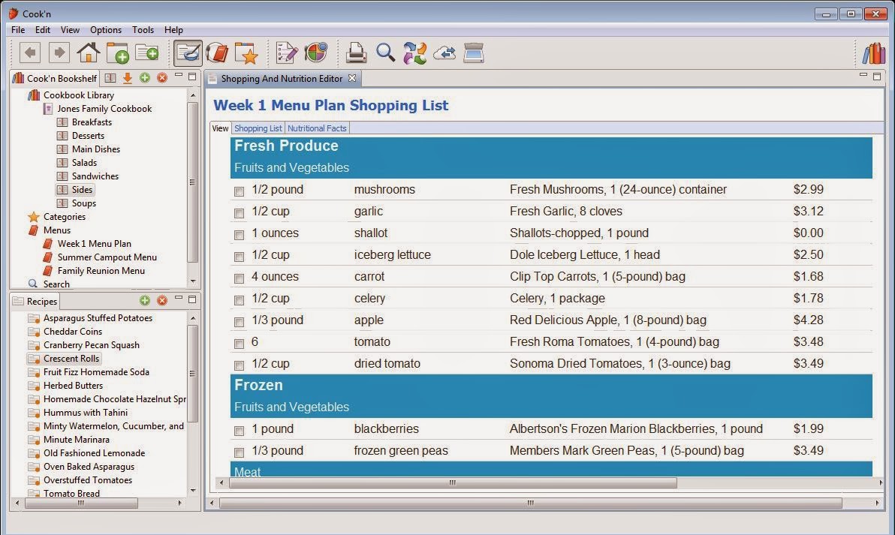Check the mushrooms item checkbox

click(x=240, y=191)
